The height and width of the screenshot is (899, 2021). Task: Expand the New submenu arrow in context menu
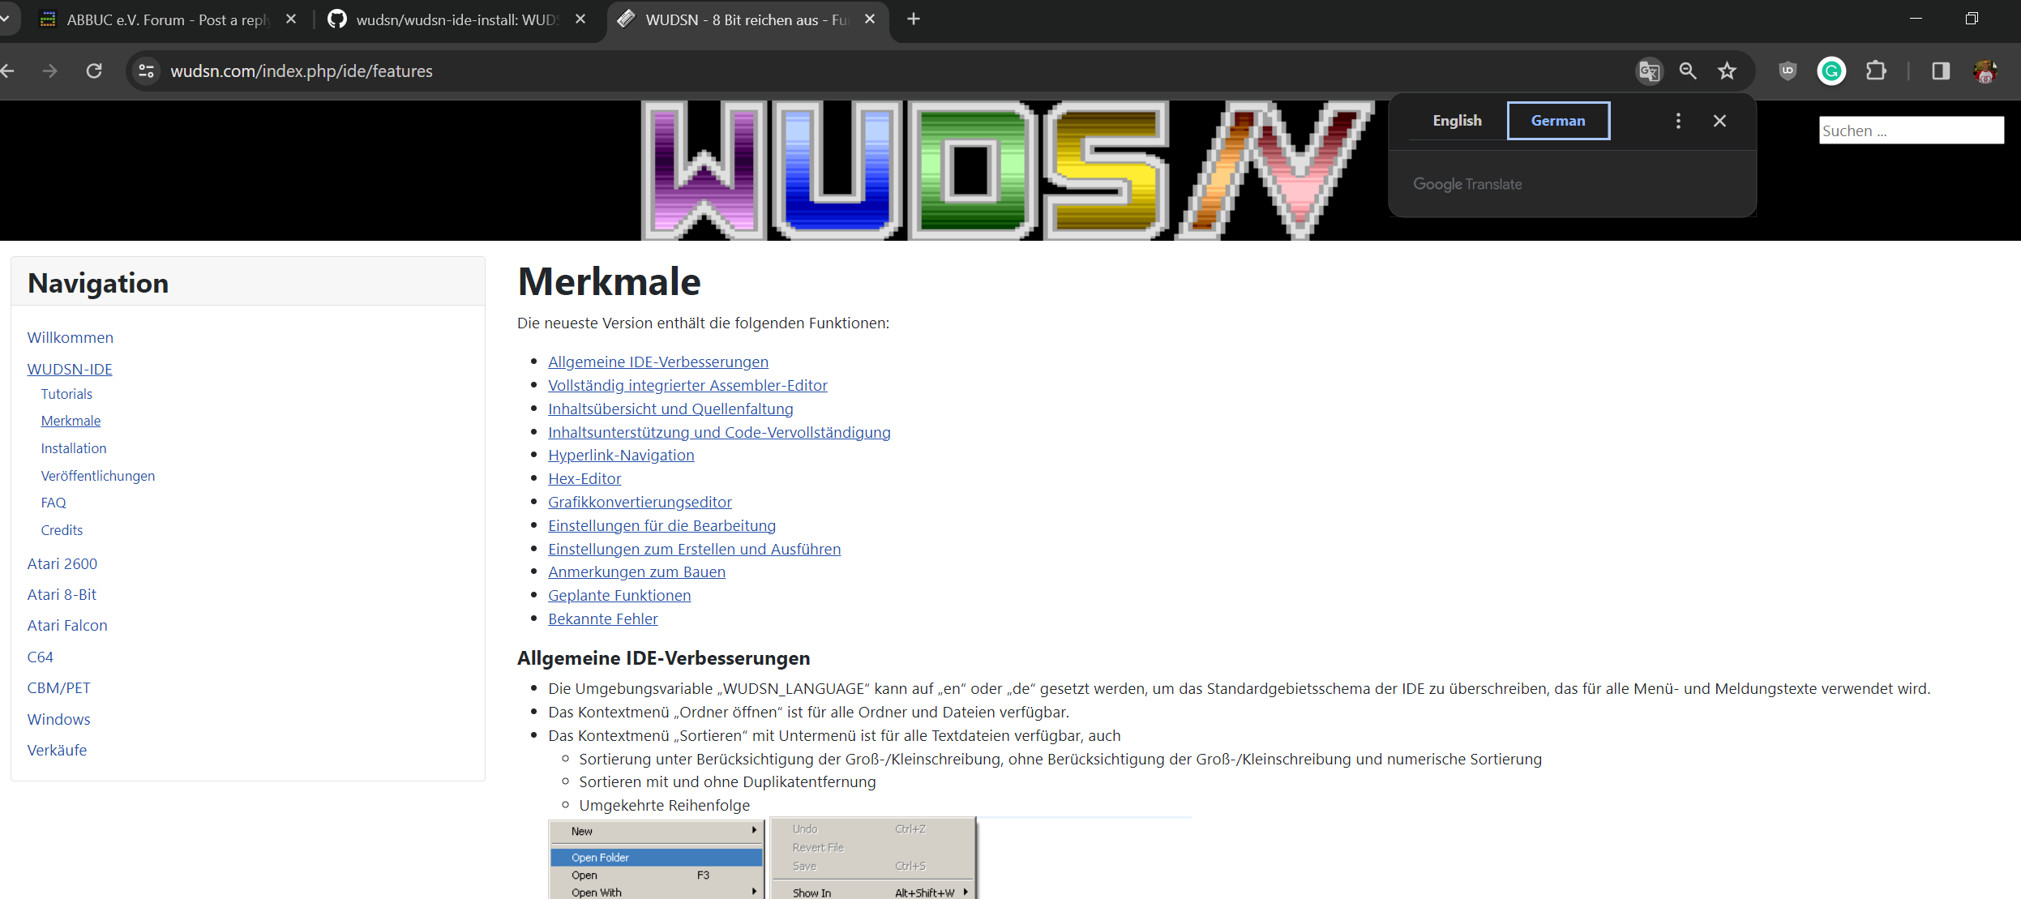point(754,830)
